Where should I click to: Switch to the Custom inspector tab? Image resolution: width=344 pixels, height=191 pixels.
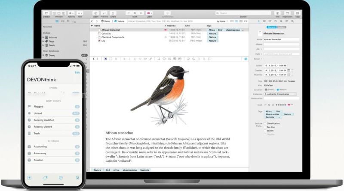pos(281,27)
